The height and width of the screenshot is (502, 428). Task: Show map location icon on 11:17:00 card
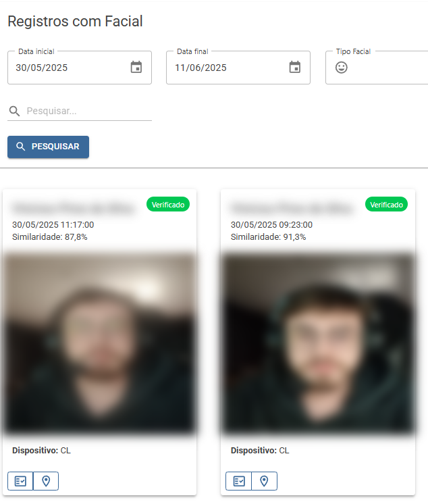46,481
